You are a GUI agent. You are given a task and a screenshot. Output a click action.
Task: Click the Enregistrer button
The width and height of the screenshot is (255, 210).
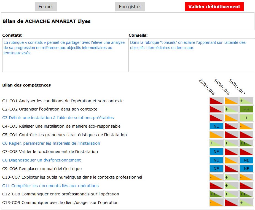[x=130, y=7]
